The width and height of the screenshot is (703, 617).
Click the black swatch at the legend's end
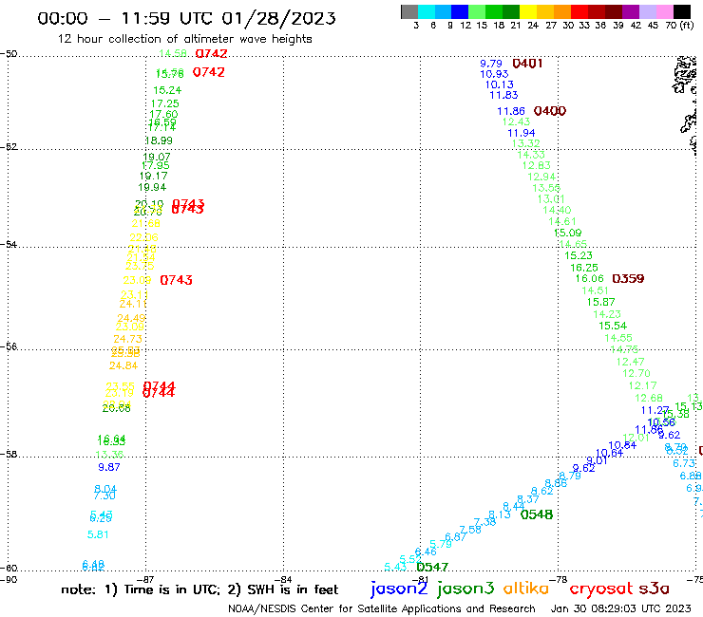pyautogui.click(x=681, y=12)
